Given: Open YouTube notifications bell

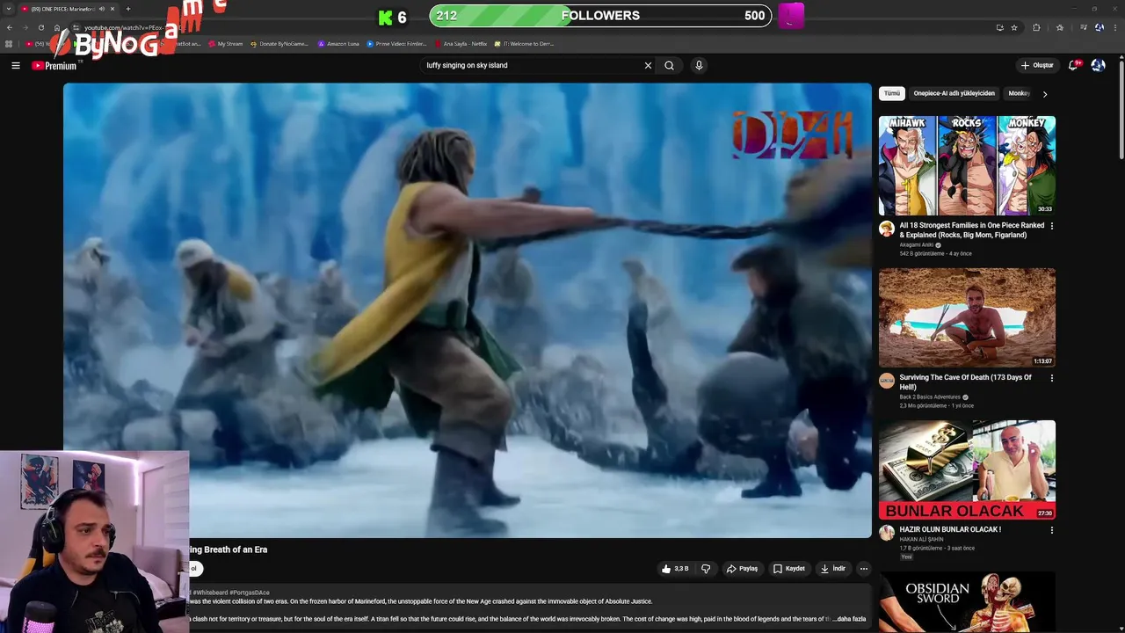Looking at the screenshot, I should point(1073,65).
